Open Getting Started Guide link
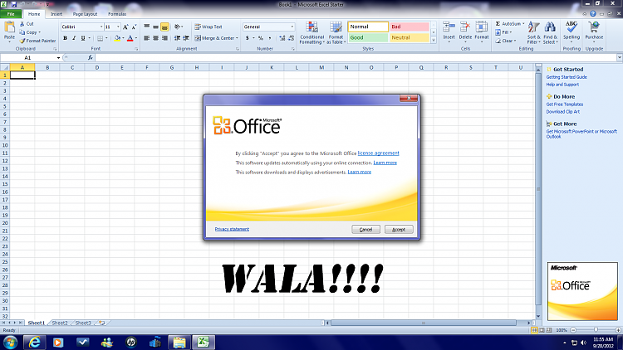This screenshot has height=350, width=623. (567, 77)
